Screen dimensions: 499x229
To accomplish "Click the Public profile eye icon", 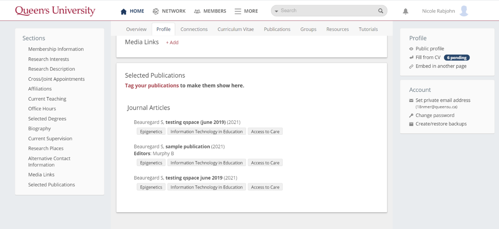I will point(411,49).
